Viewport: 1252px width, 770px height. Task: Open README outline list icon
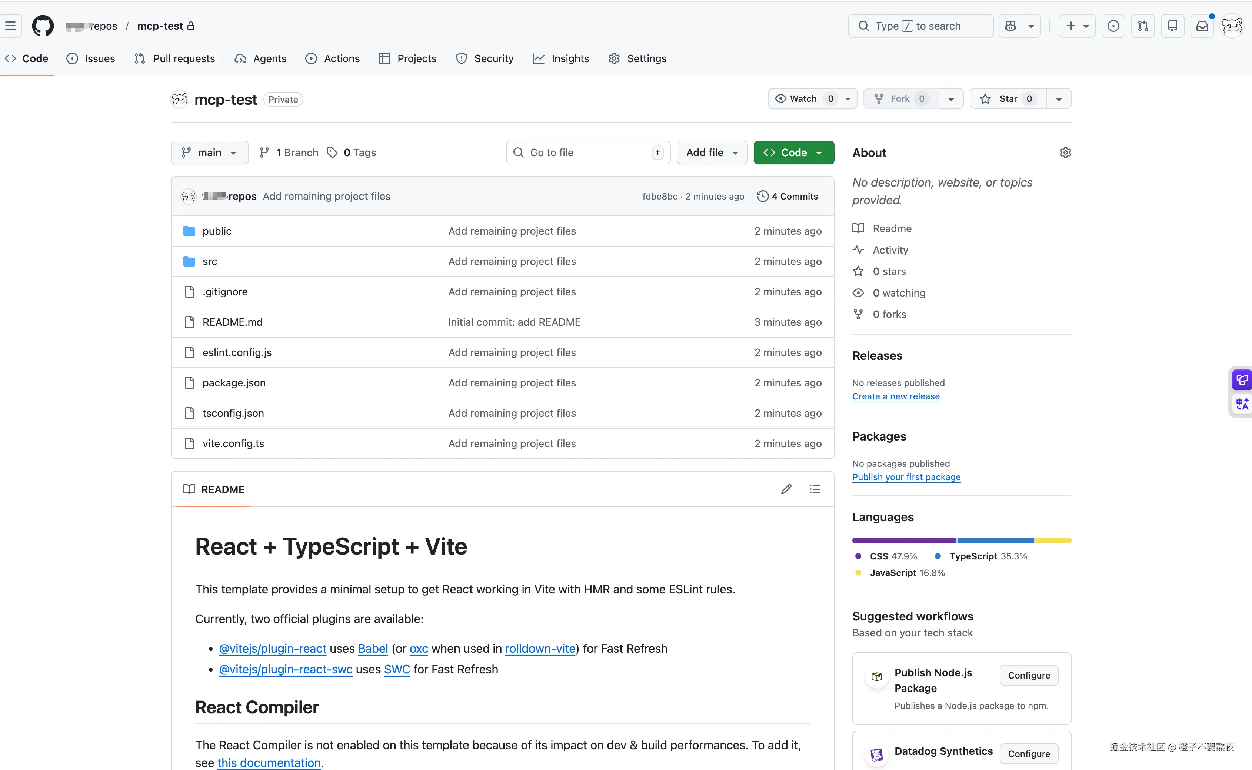point(815,489)
